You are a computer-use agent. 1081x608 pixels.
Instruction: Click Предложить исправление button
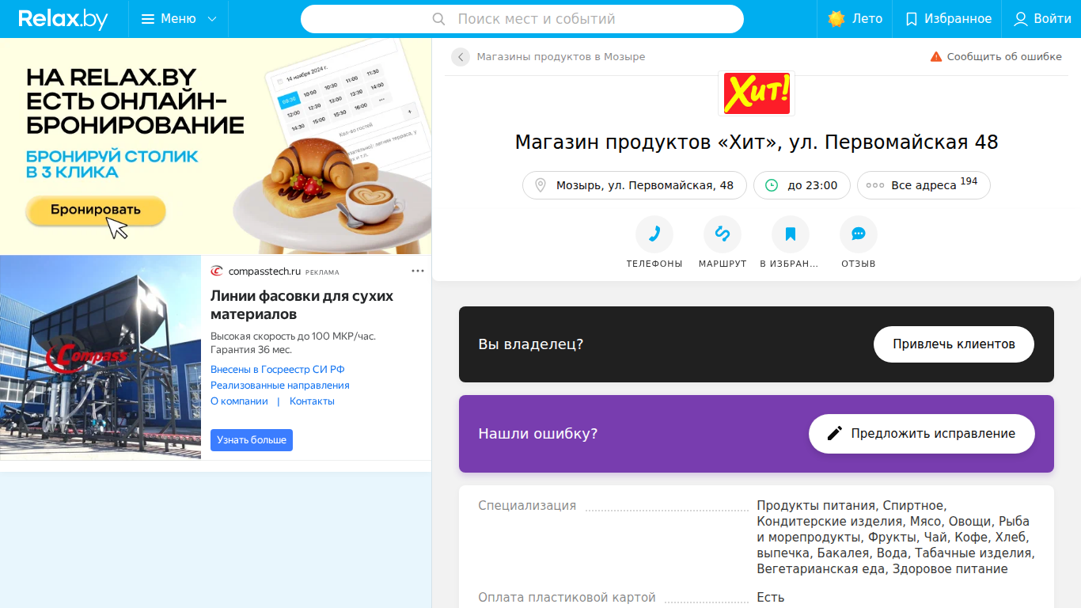click(x=922, y=434)
